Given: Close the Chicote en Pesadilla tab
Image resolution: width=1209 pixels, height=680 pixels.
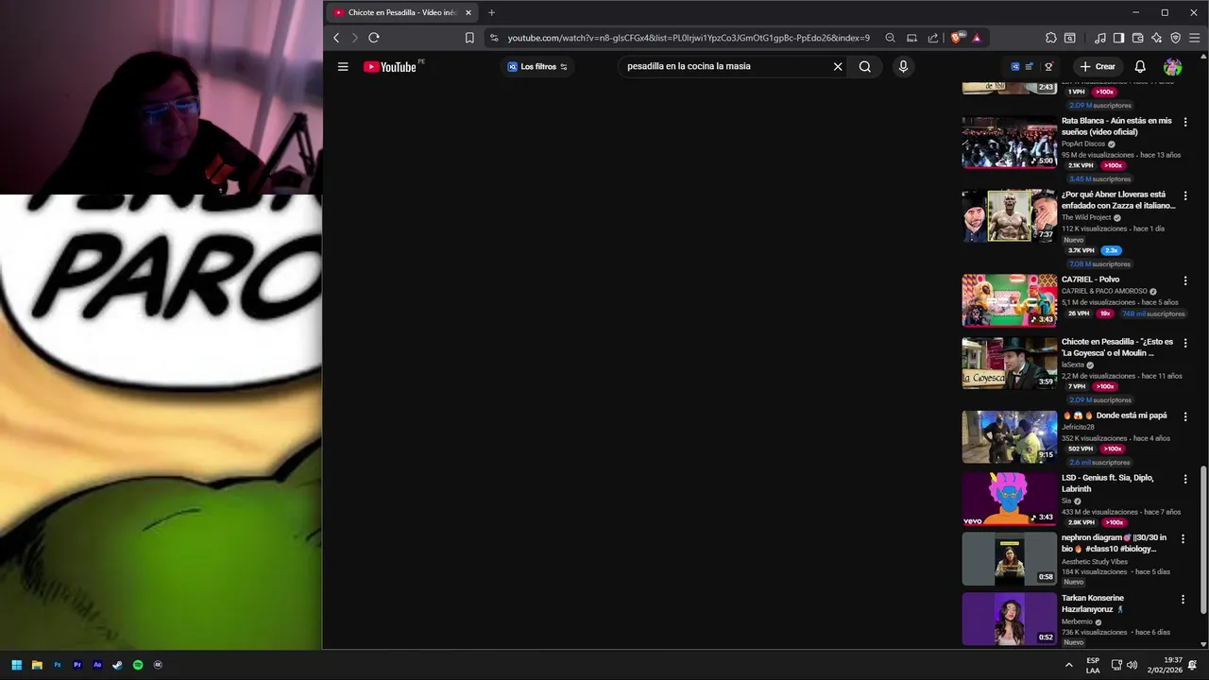Looking at the screenshot, I should point(468,12).
